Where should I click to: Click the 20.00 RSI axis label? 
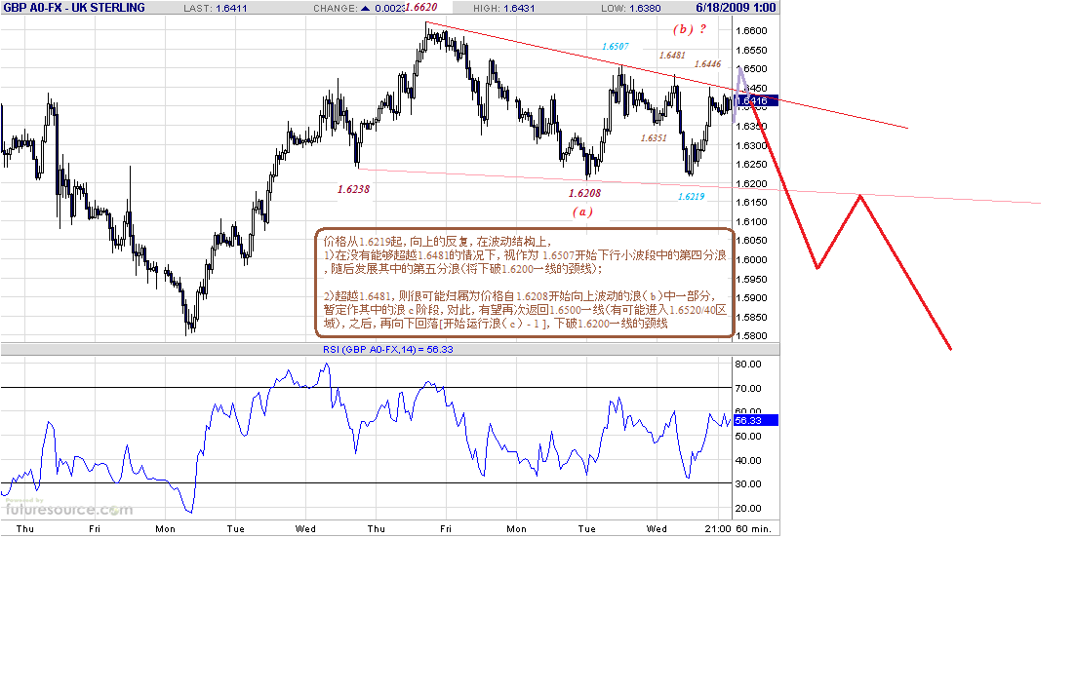[748, 508]
